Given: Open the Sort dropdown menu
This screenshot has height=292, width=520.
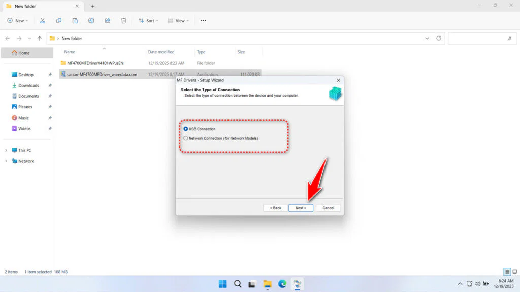Looking at the screenshot, I should [x=148, y=21].
